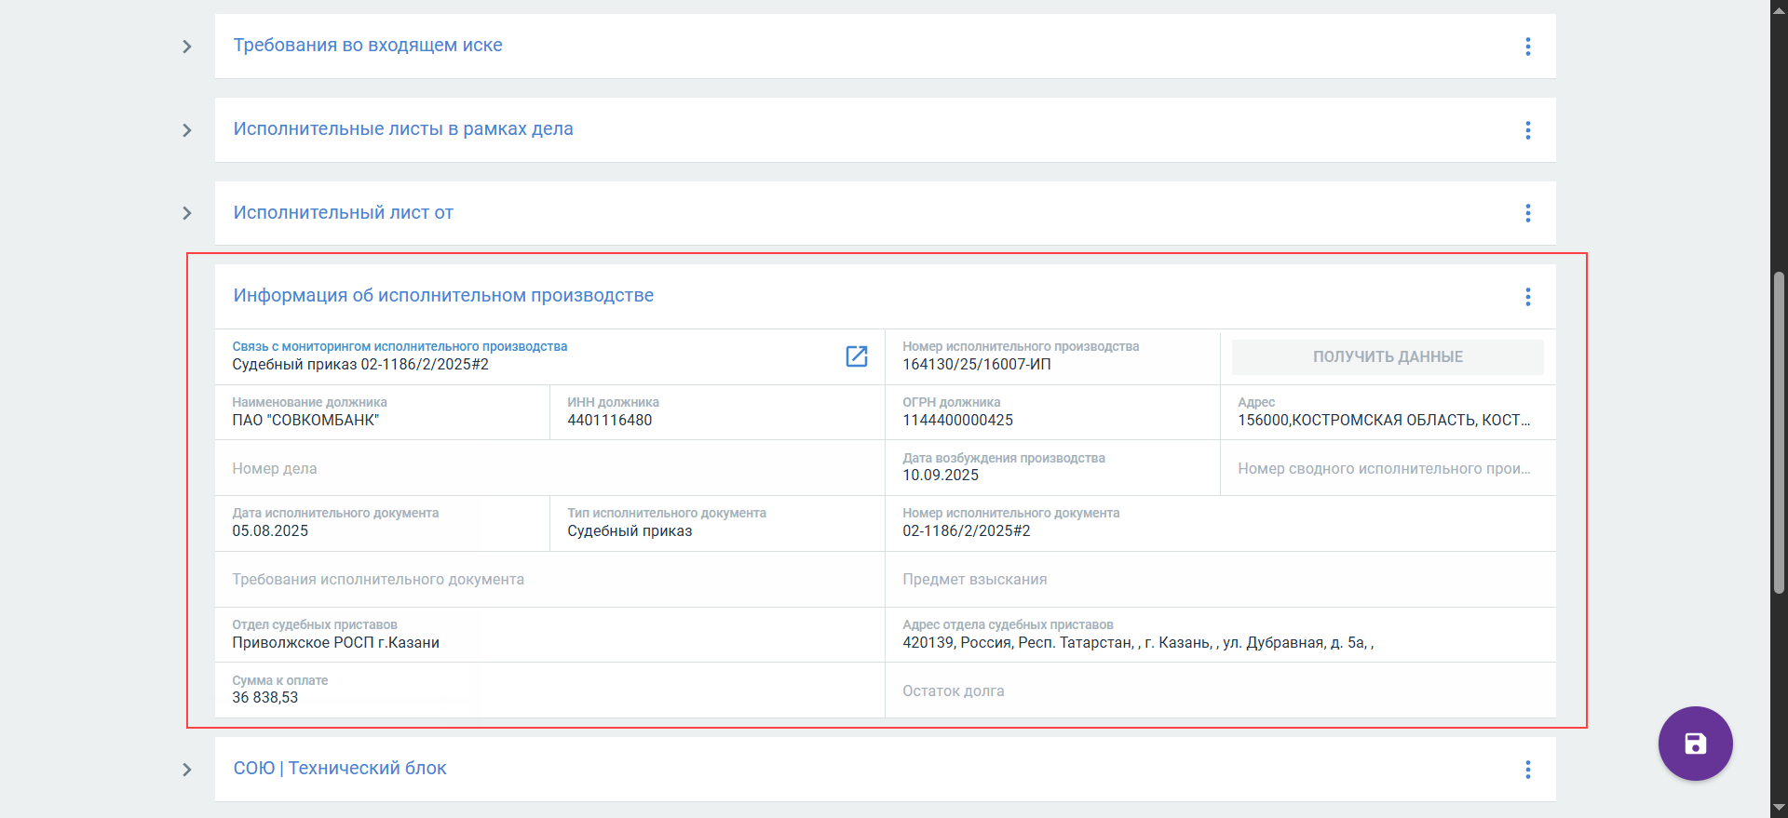Click the Номер дела input field
Screen dimensions: 1788x818
pos(549,468)
